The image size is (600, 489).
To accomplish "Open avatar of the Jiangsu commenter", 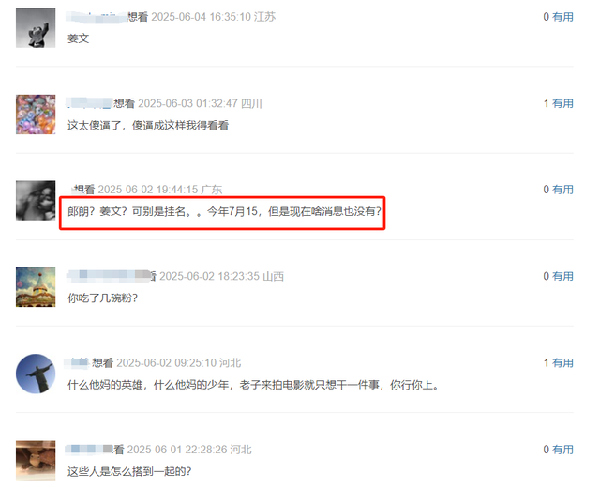I will click(x=36, y=27).
